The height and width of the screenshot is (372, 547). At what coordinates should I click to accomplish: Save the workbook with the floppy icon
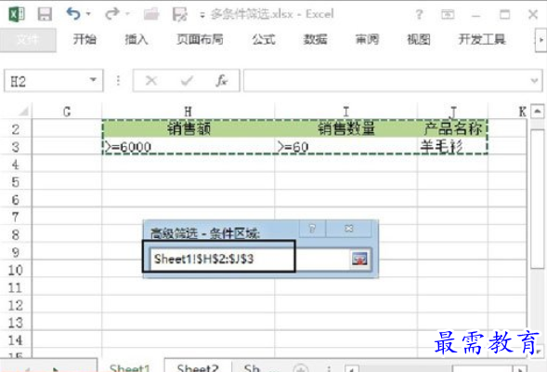coord(45,14)
